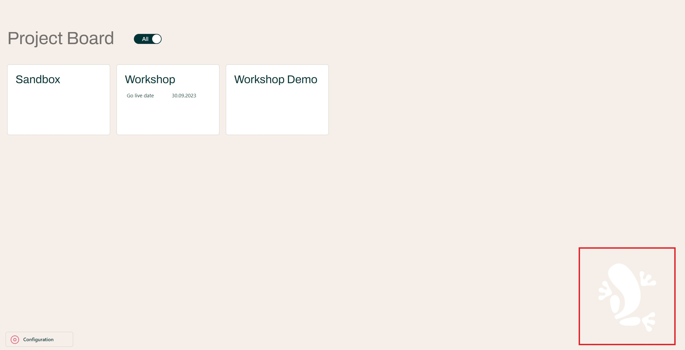685x350 pixels.
Task: Click the Go live date label
Action: (140, 96)
